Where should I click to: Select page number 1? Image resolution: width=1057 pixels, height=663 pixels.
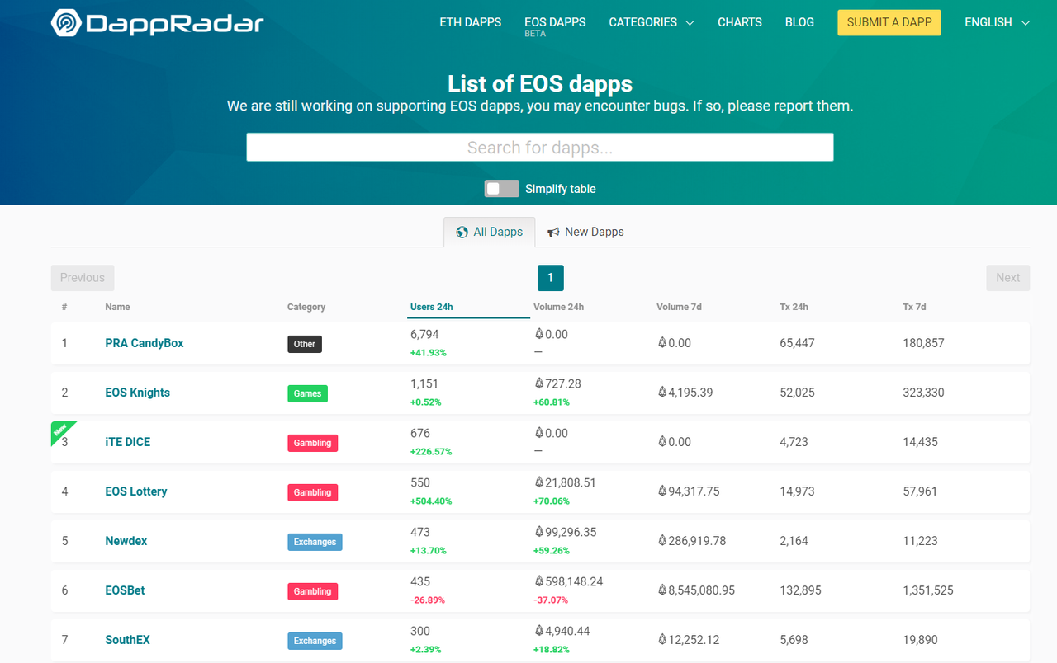point(551,278)
